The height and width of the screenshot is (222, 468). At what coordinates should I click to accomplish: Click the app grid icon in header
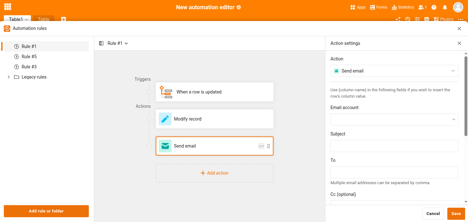click(8, 7)
